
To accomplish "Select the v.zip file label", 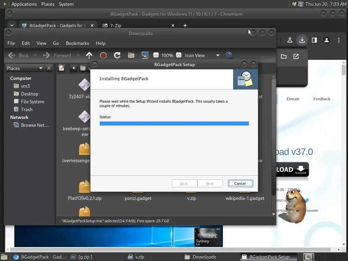I will pos(192,198).
